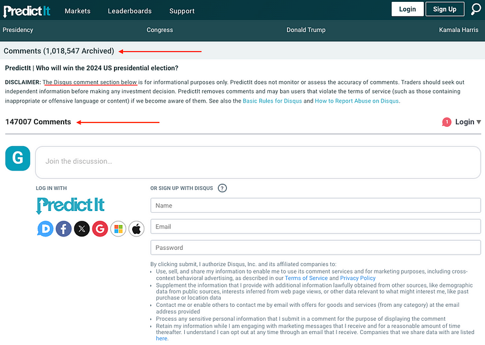Go to the Donald Trump category
Viewport: 485px width, 345px height.
pos(306,30)
